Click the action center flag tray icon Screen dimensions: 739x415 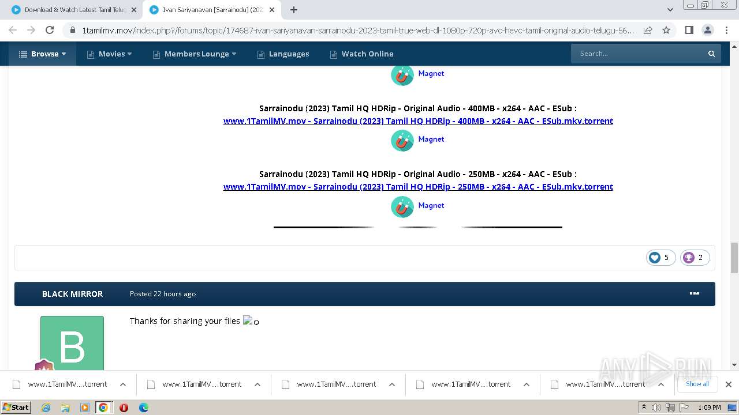(x=683, y=408)
